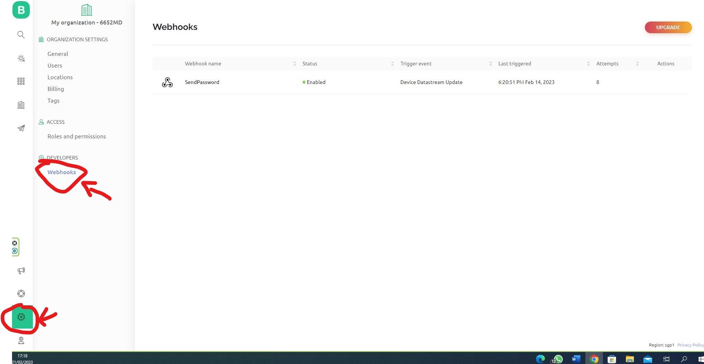Sort the table by Last triggered arrows
The height and width of the screenshot is (364, 704).
(x=588, y=64)
